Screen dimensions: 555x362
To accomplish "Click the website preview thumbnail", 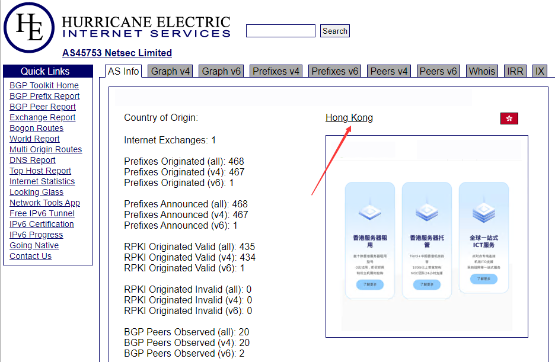I will coord(427,236).
